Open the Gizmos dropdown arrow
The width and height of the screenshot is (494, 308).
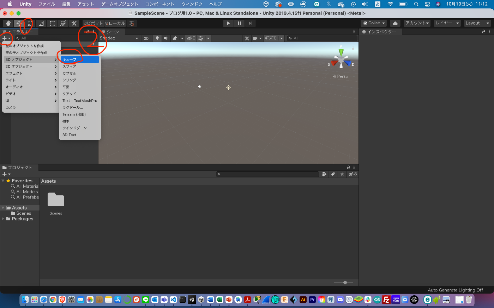[282, 38]
